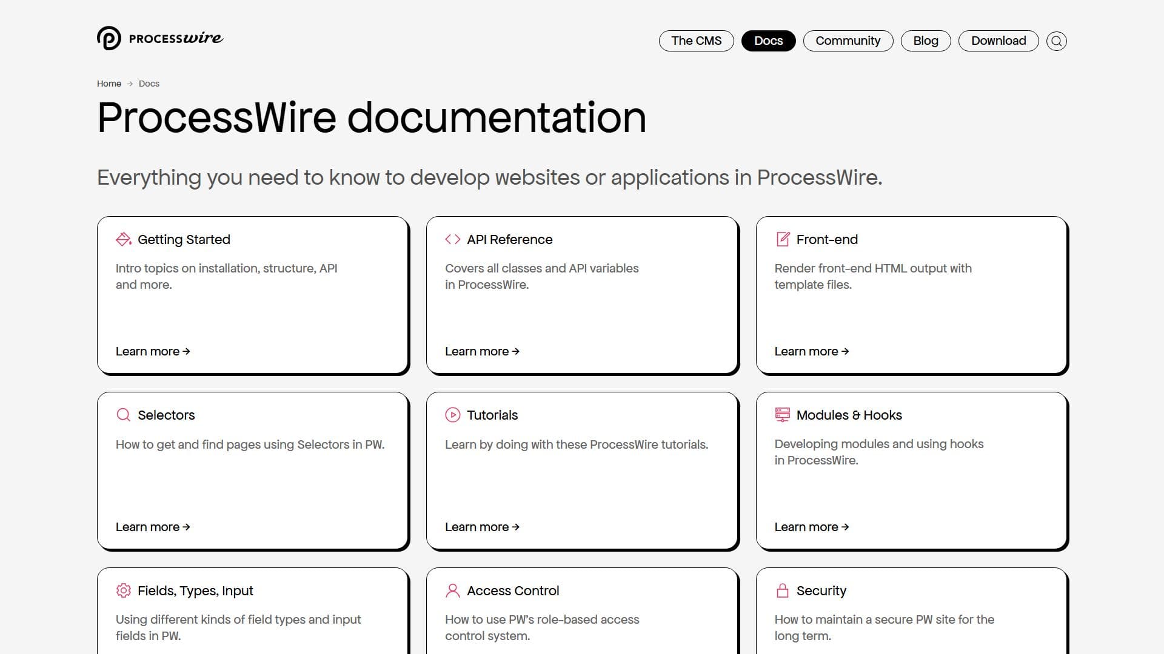Click the API Reference code brackets icon
The width and height of the screenshot is (1164, 654).
(x=453, y=239)
